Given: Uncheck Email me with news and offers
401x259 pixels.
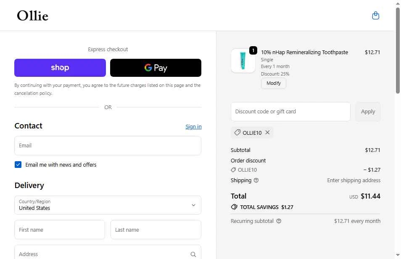Looking at the screenshot, I should [18, 165].
